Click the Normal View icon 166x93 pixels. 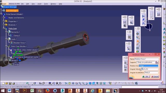click(x=87, y=83)
